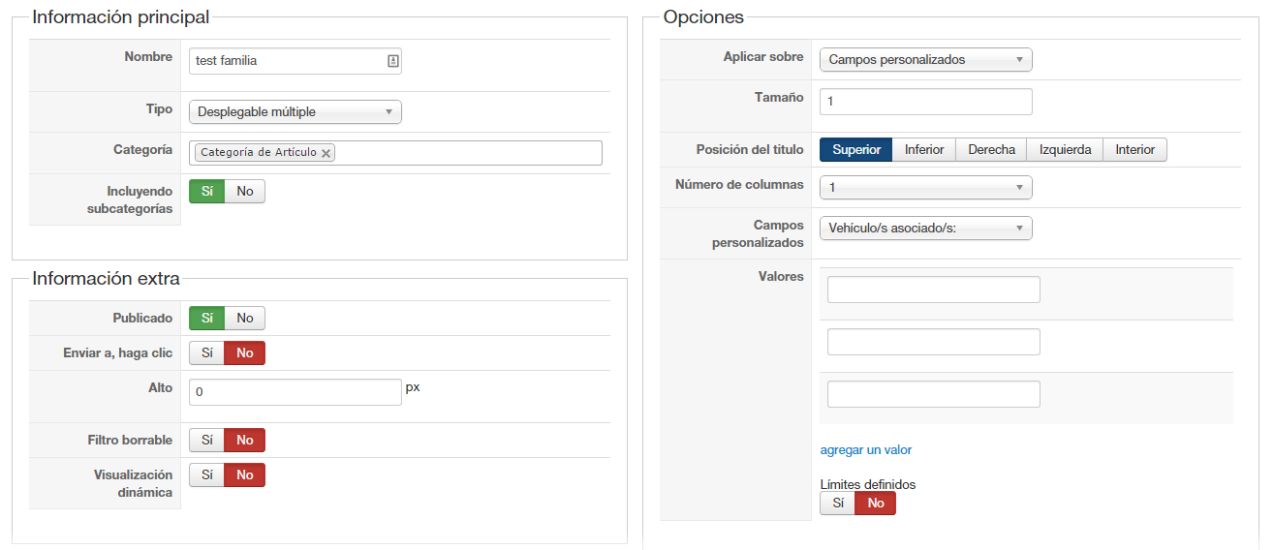This screenshot has width=1274, height=550.
Task: Turn on Visualización dinámica with Sí
Action: click(x=206, y=475)
